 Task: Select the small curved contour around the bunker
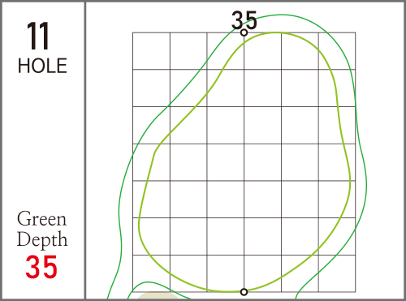click(x=148, y=282)
